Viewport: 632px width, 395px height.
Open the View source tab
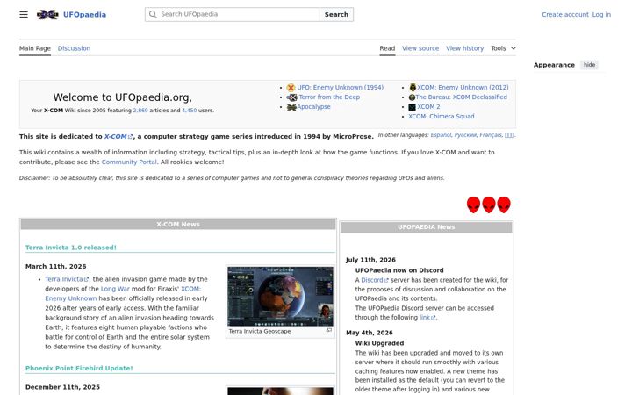[x=420, y=48]
